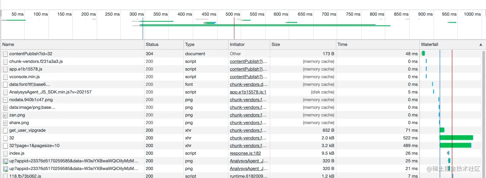The height and width of the screenshot is (178, 486).
Task: Open runtime.6182009... initiator link
Action: 249,176
